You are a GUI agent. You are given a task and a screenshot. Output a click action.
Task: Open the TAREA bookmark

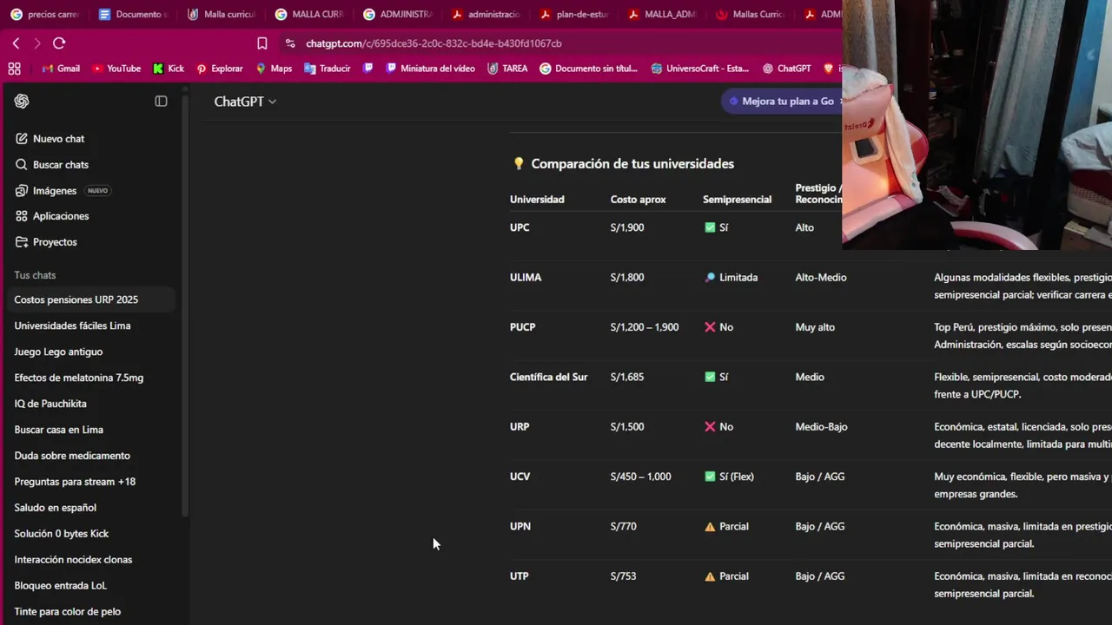coord(507,69)
